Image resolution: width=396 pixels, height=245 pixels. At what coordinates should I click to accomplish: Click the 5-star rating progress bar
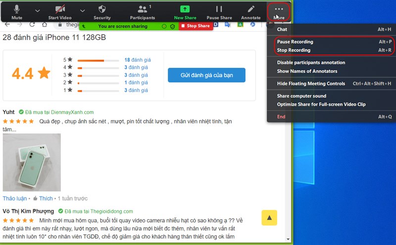(98, 60)
